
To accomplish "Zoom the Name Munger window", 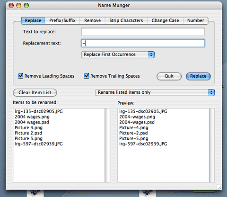I will (26, 5).
